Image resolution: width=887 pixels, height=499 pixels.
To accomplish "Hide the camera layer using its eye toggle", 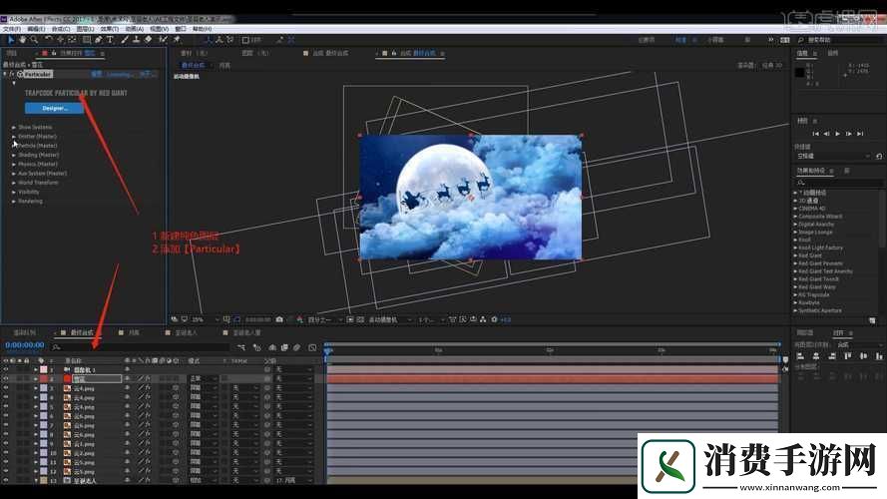I will coord(6,370).
